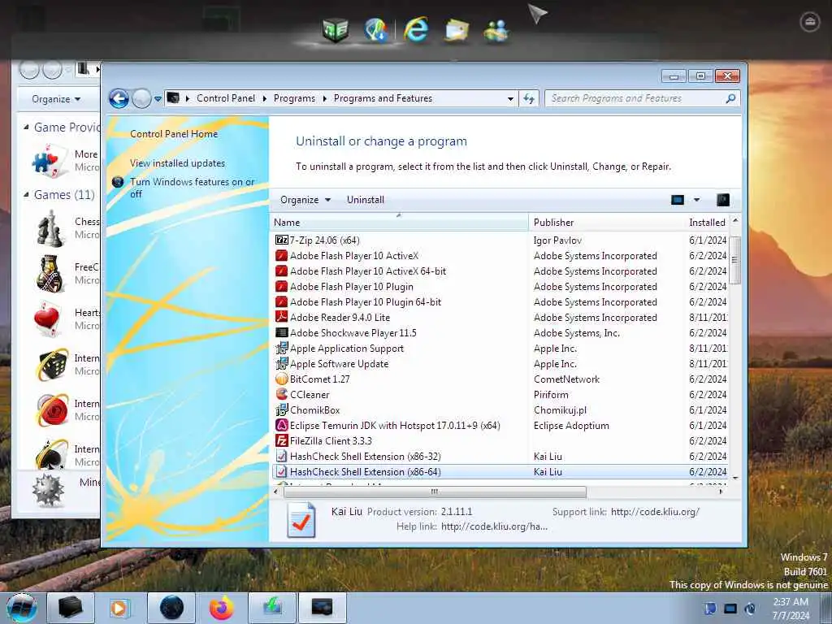Open View installed updates
This screenshot has width=832, height=624.
tap(177, 162)
